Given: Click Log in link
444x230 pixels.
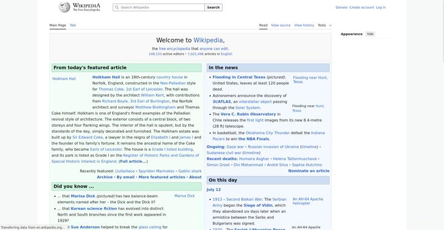Looking at the screenshot, I should pyautogui.click(x=381, y=7).
